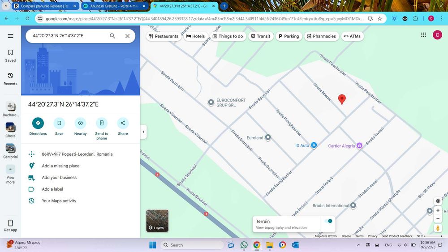Open File Explorer from the taskbar
The width and height of the screenshot is (448, 252).
pos(269,245)
